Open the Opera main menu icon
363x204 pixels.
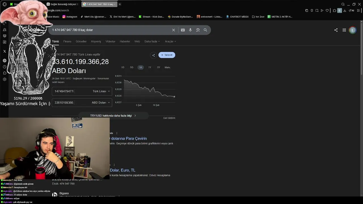[5, 4]
